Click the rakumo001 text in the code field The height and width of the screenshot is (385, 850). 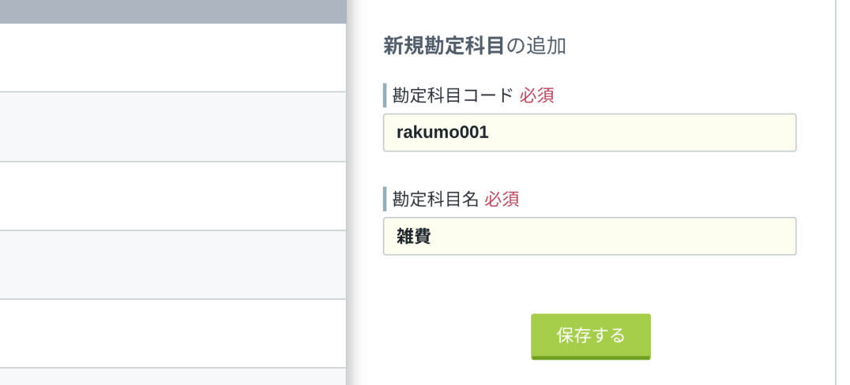pyautogui.click(x=442, y=133)
